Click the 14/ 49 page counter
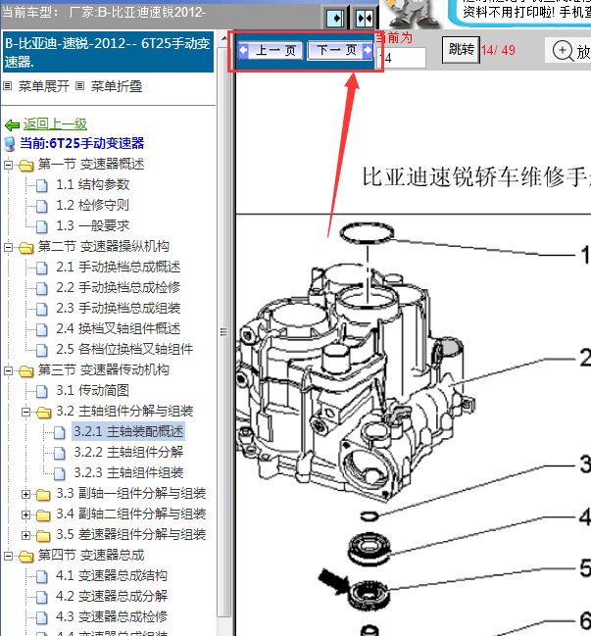This screenshot has width=591, height=636. tap(498, 51)
